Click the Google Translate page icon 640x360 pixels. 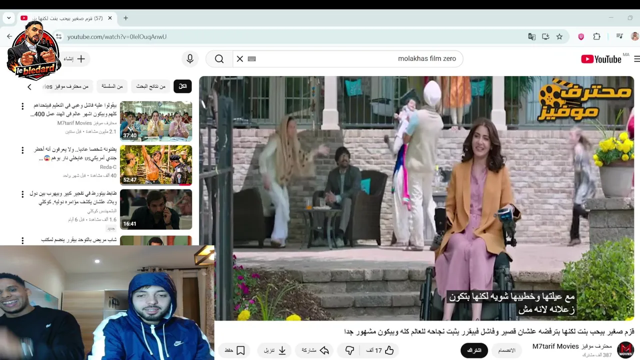(531, 36)
